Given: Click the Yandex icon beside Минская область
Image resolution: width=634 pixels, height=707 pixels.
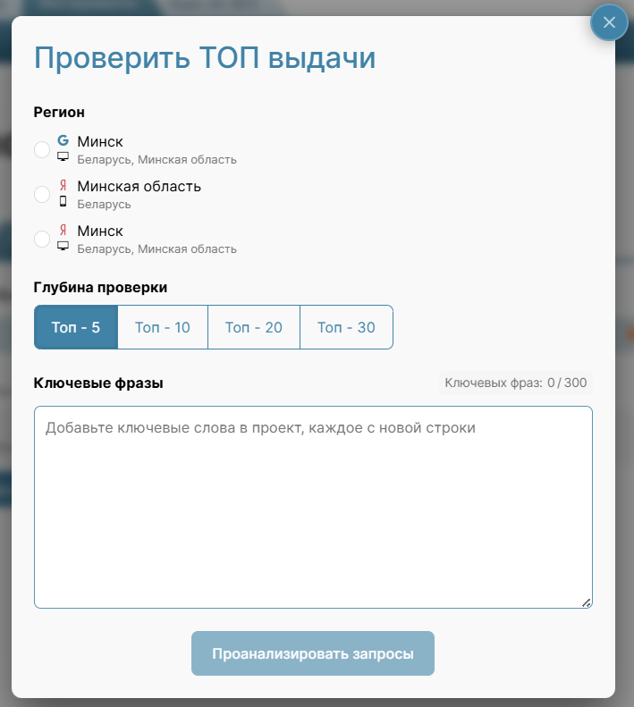Looking at the screenshot, I should pyautogui.click(x=63, y=185).
